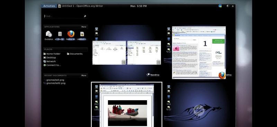Image resolution: width=277 pixels, height=127 pixels.
Task: Show more applications via Applications More
Action: [x=84, y=27]
